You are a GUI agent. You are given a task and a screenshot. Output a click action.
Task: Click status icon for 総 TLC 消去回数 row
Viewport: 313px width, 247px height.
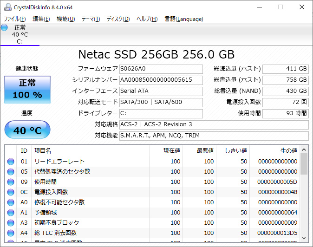click(x=11, y=233)
